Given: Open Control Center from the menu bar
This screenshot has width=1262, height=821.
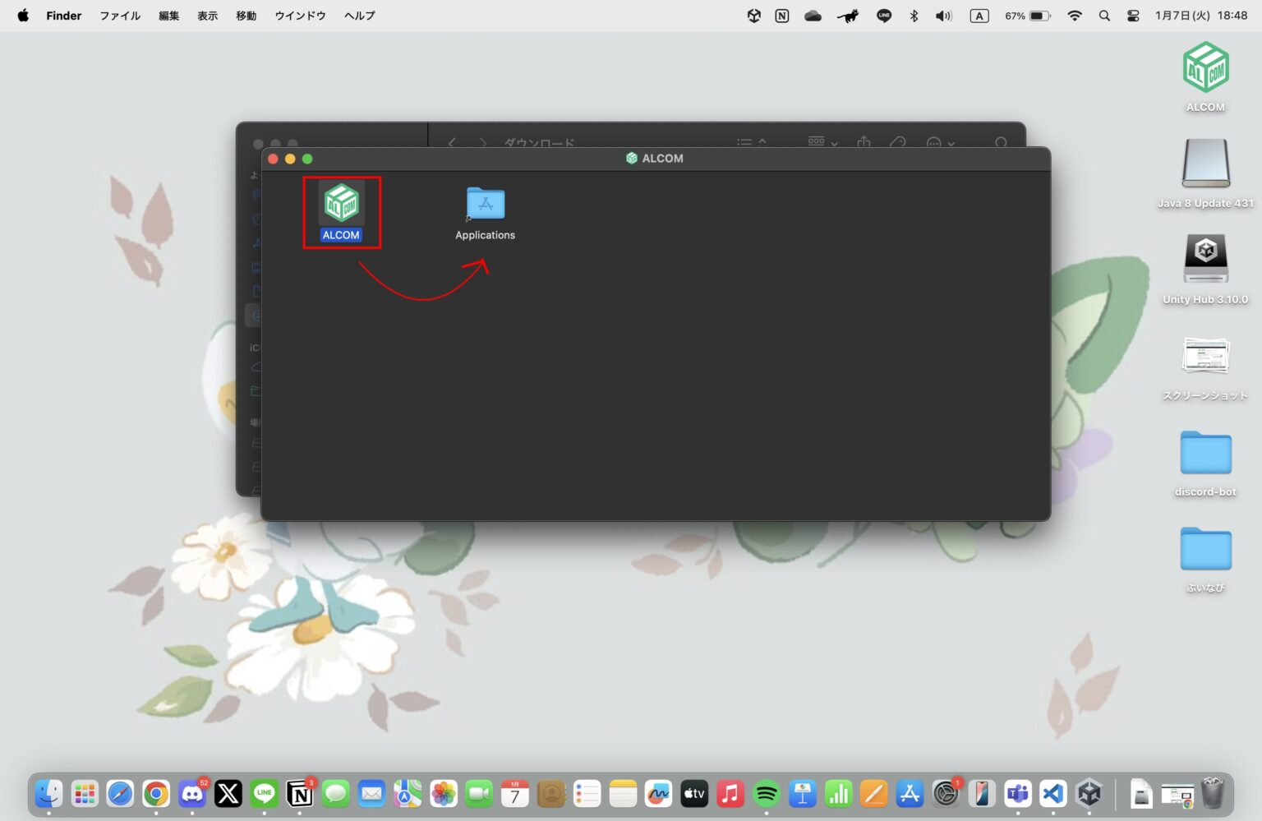Looking at the screenshot, I should click(1133, 16).
